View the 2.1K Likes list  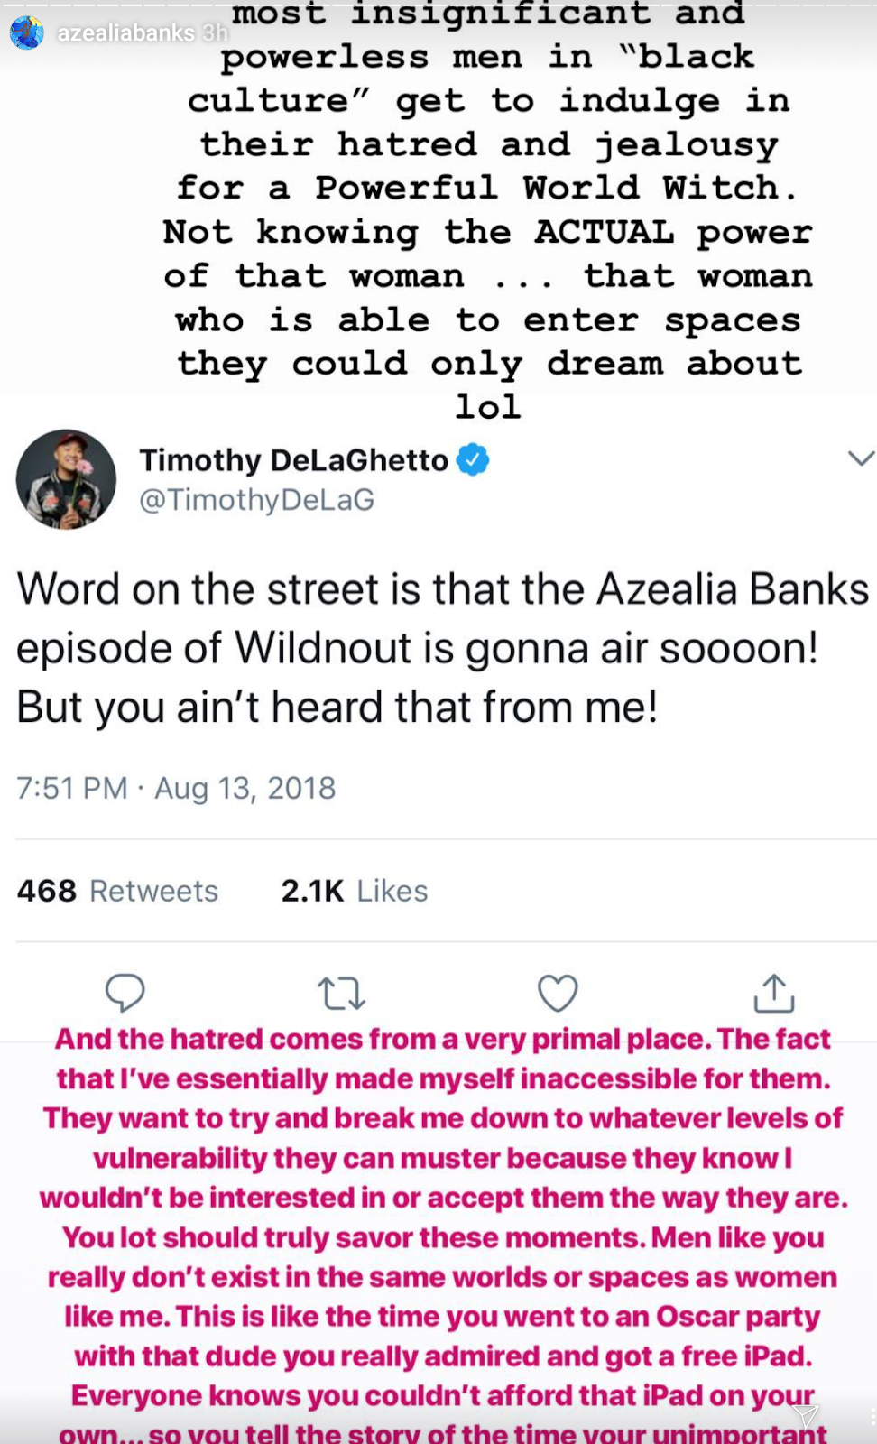pyautogui.click(x=354, y=891)
